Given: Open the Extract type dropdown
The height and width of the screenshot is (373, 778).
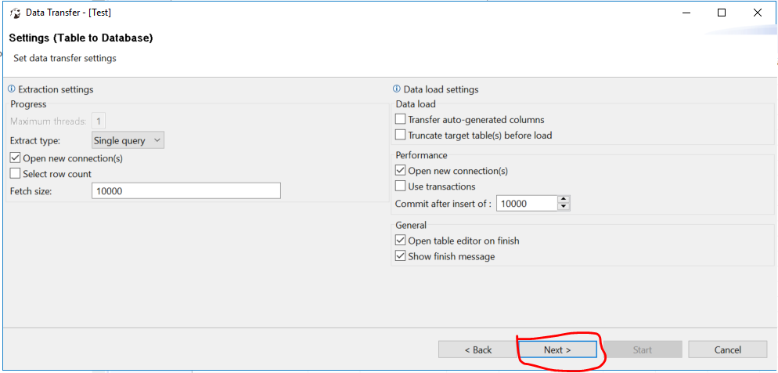Looking at the screenshot, I should pos(128,140).
